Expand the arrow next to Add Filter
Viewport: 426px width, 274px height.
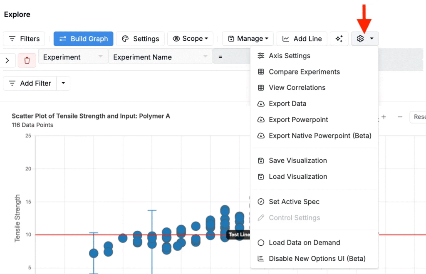pyautogui.click(x=63, y=83)
